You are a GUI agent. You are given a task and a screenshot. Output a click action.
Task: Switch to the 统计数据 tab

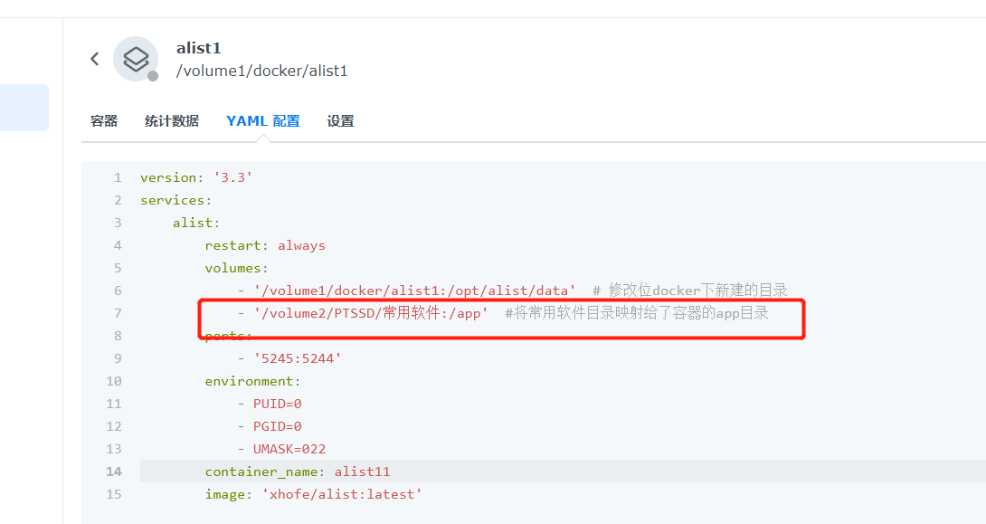pyautogui.click(x=172, y=120)
